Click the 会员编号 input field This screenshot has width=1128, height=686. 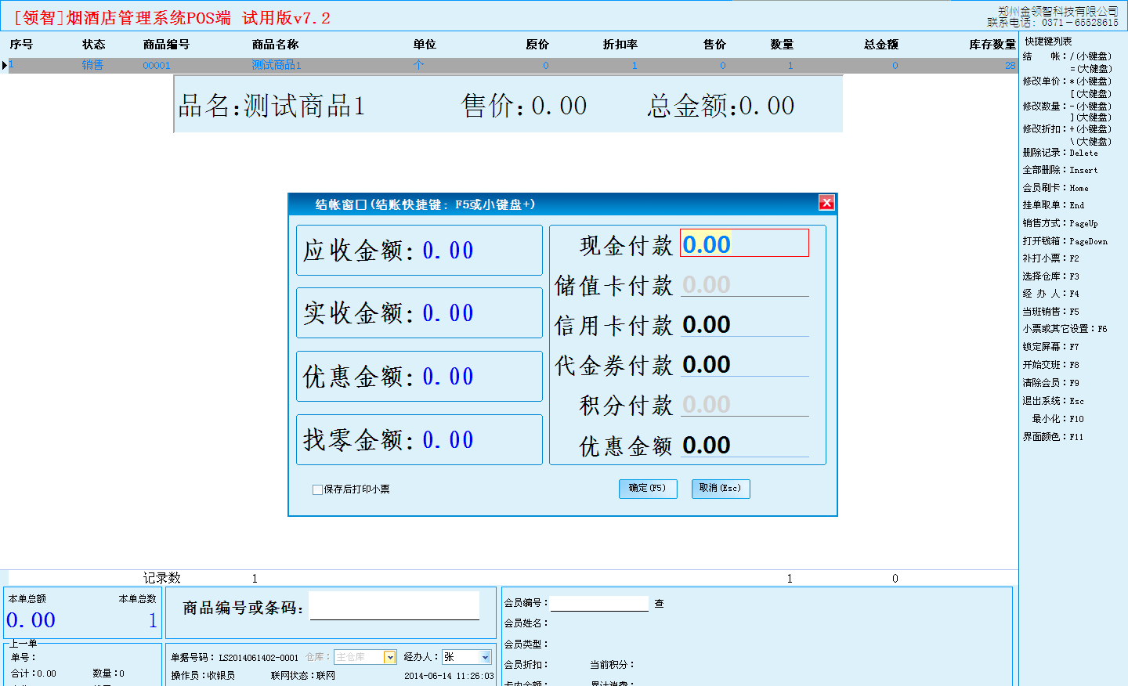[599, 604]
